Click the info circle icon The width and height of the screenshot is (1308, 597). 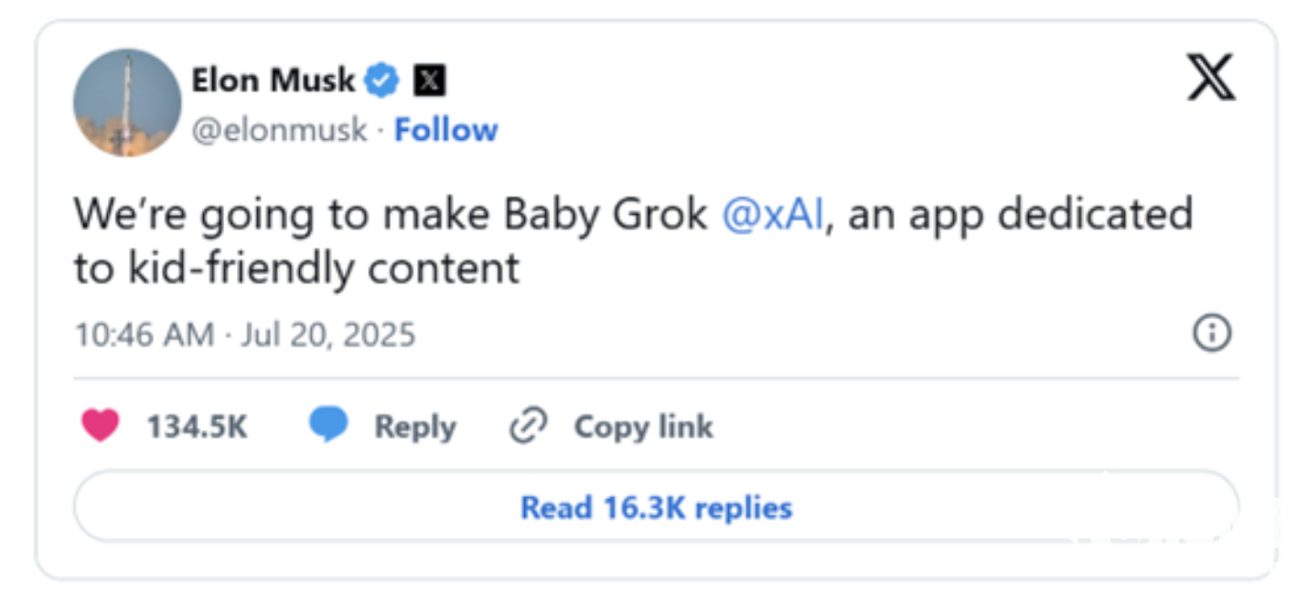tap(1212, 334)
